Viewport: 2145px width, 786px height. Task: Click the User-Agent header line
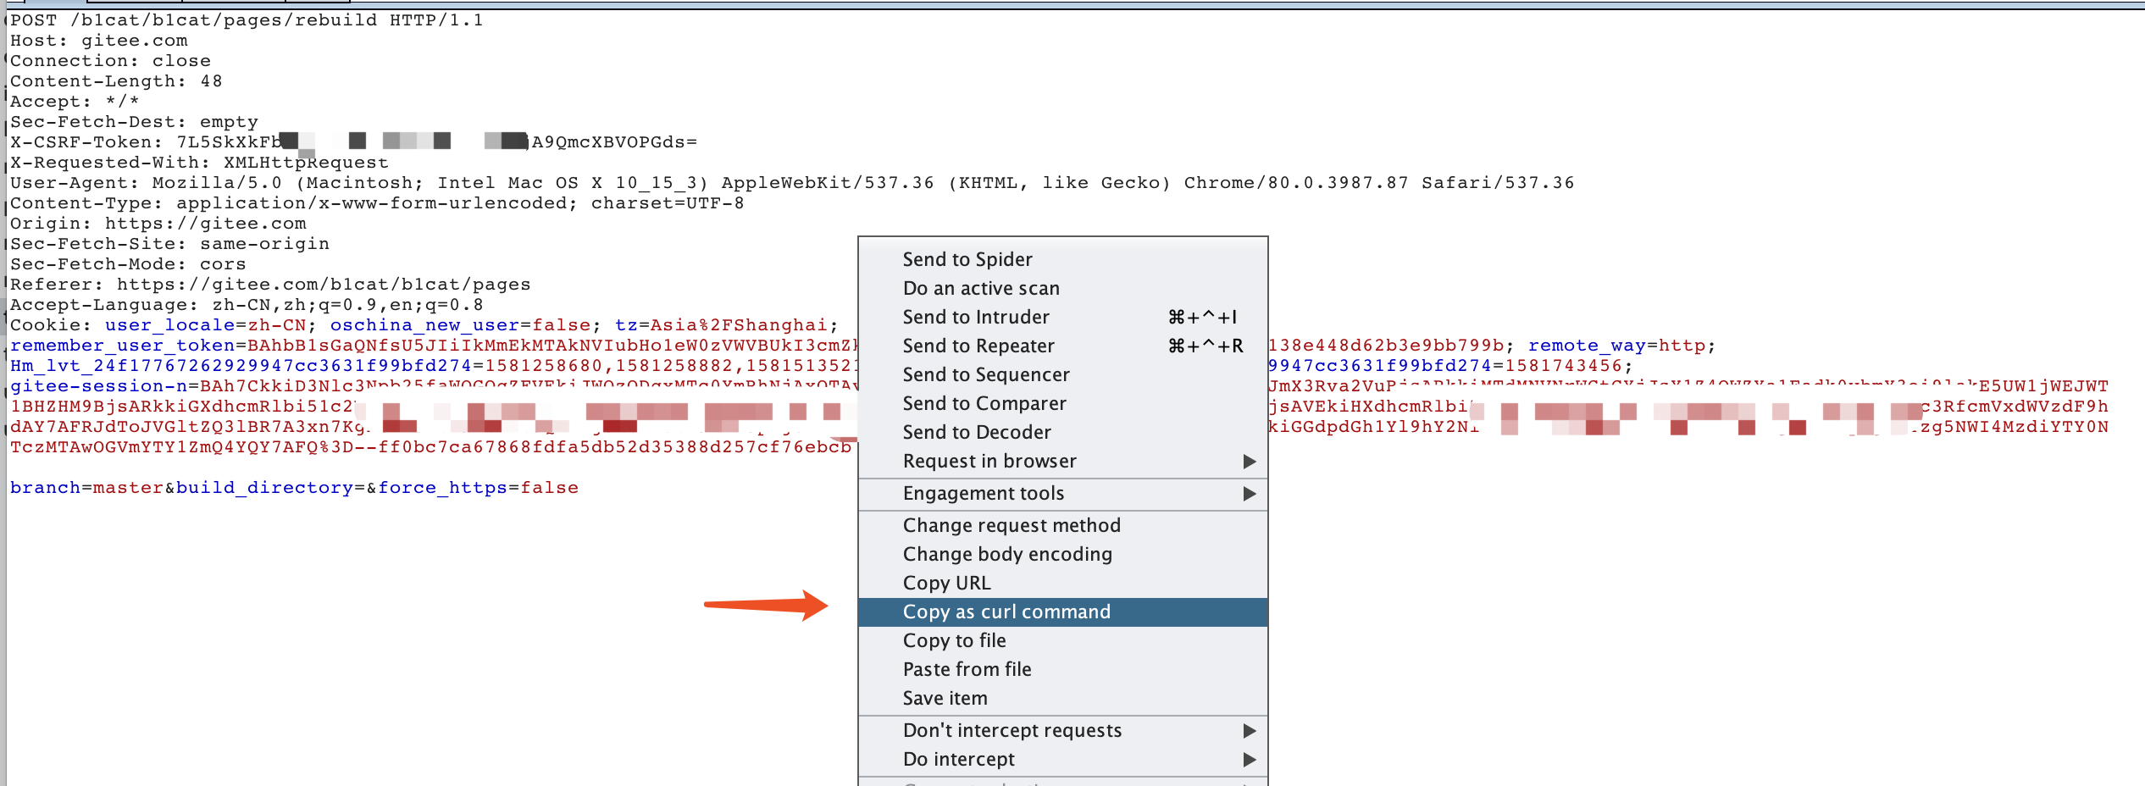[792, 183]
